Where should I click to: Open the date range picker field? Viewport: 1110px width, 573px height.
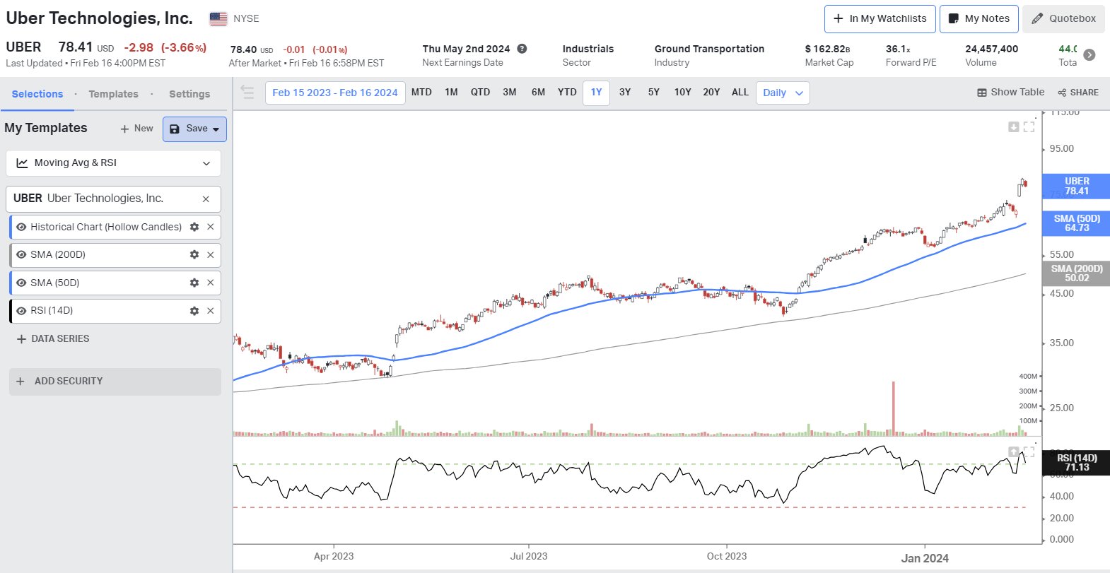(335, 93)
